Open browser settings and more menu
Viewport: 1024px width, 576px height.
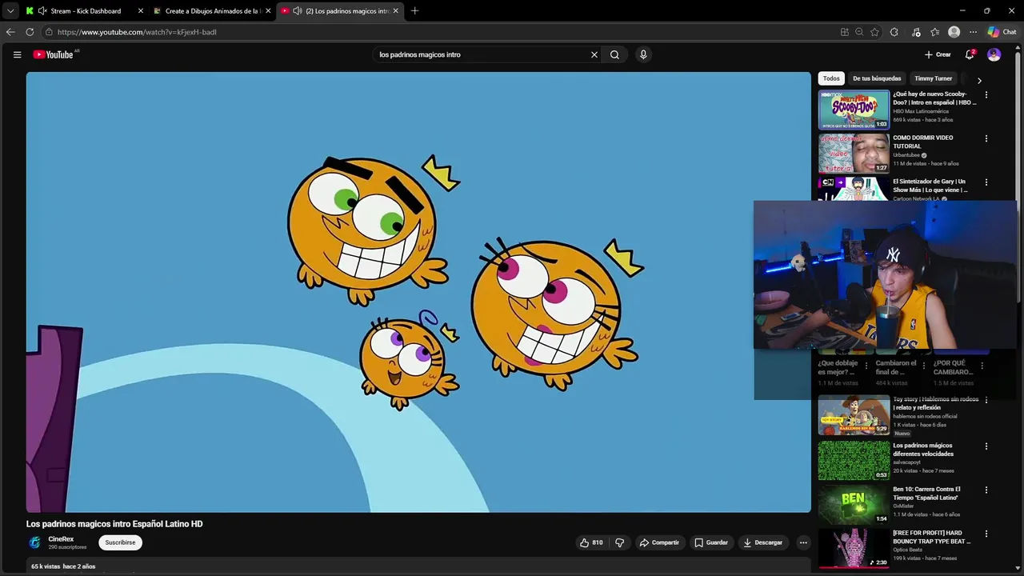click(973, 32)
